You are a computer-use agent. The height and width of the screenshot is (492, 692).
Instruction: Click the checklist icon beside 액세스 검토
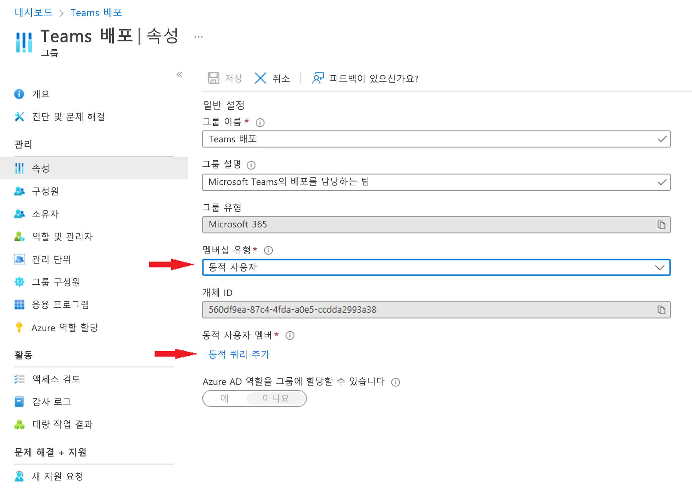pyautogui.click(x=19, y=379)
